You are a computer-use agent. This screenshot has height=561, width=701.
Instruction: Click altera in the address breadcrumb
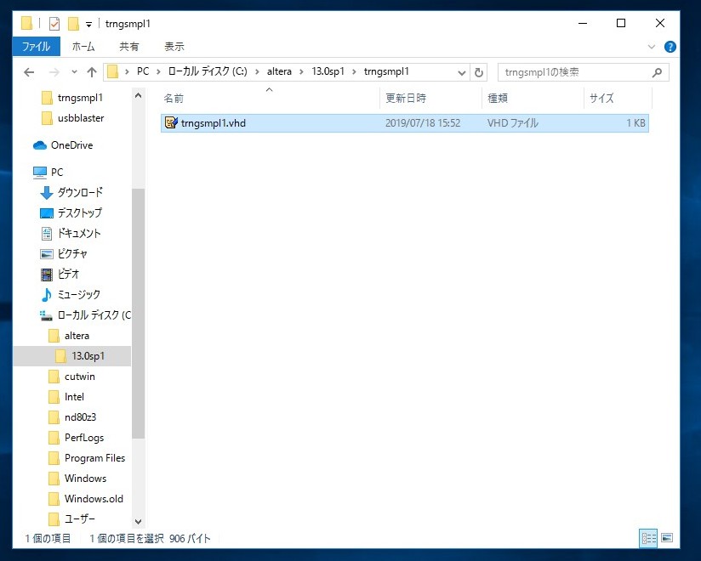pyautogui.click(x=279, y=71)
